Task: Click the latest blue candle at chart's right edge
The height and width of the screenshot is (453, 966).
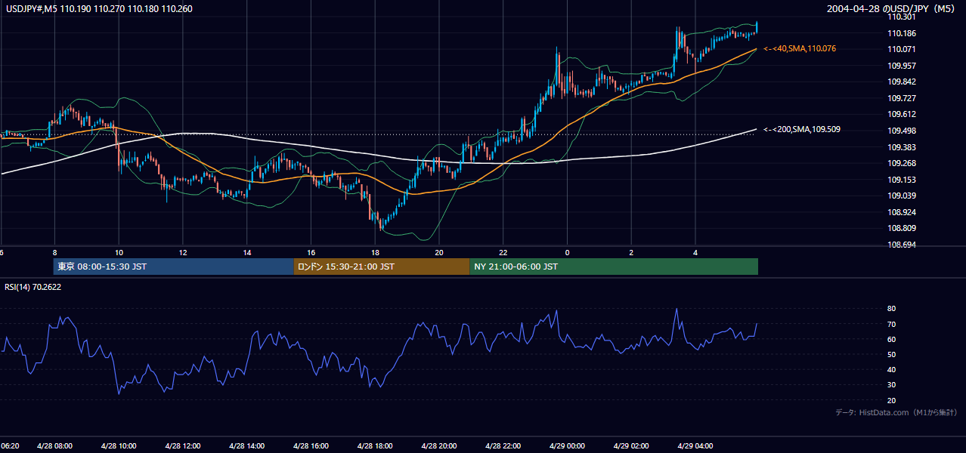Action: tap(757, 26)
